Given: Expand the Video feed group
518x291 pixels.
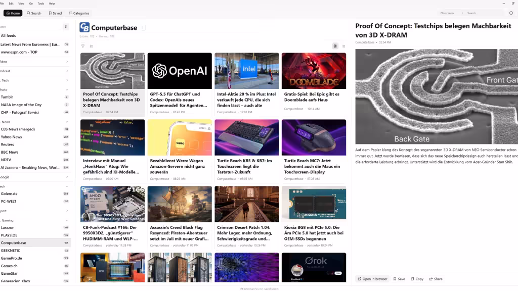Looking at the screenshot, I should [x=67, y=62].
